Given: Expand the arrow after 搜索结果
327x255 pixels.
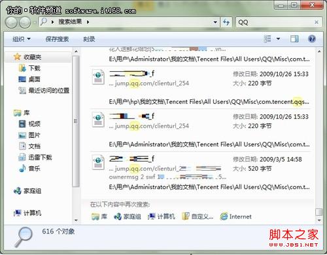Looking at the screenshot, I should pyautogui.click(x=88, y=22).
